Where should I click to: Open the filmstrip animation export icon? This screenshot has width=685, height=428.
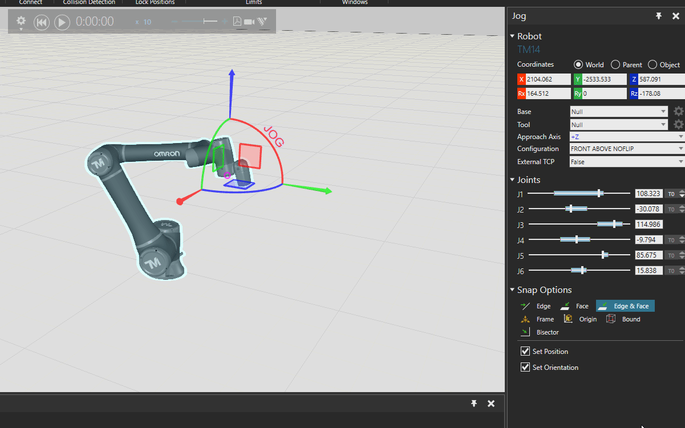[262, 22]
